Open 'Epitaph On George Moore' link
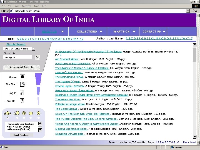200x150 pixels. [x=70, y=104]
